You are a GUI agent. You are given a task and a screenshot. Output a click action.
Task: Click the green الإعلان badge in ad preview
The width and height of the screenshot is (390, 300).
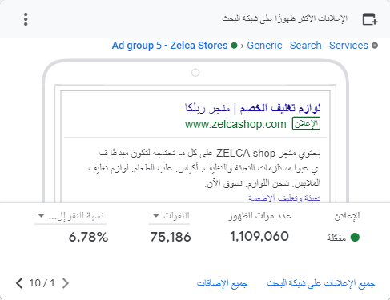coord(306,124)
